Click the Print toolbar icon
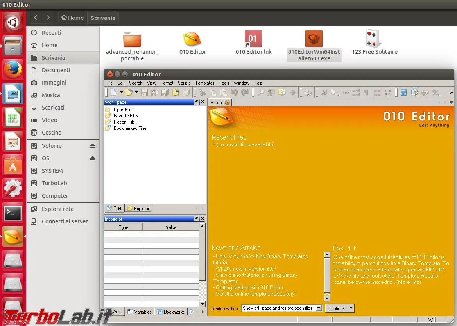 pyautogui.click(x=308, y=92)
